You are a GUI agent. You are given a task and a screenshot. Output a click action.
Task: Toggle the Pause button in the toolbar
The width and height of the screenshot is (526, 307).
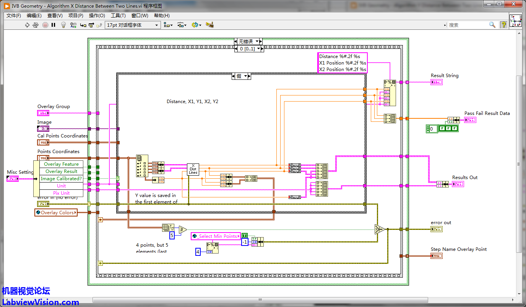54,25
